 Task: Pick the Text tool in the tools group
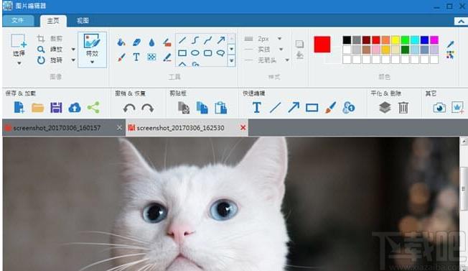coord(136,57)
